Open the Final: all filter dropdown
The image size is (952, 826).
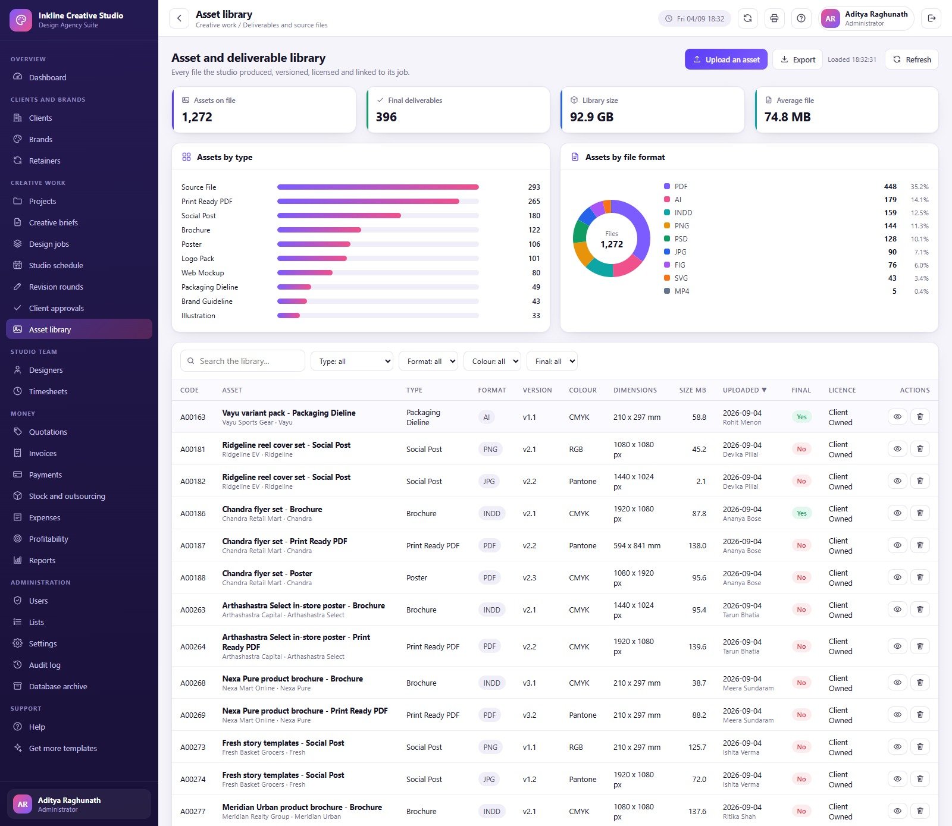pos(552,361)
